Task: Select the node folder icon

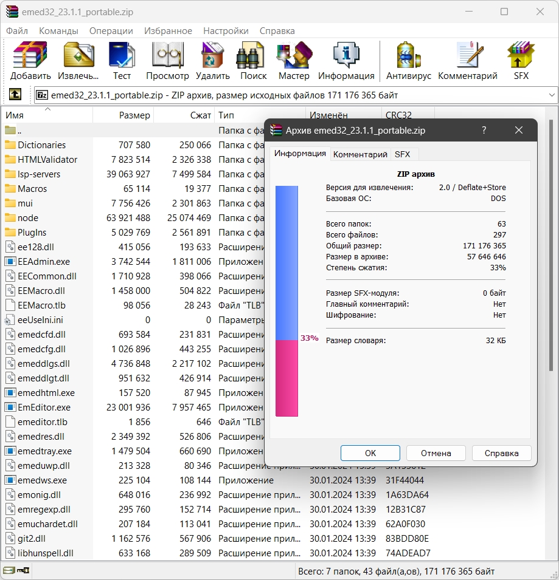Action: (10, 218)
